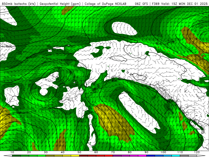Viewport: 209px width, 157px height.
Task: Click the 'College of DuPage NEXLAB' header text
Action: coord(105,4)
